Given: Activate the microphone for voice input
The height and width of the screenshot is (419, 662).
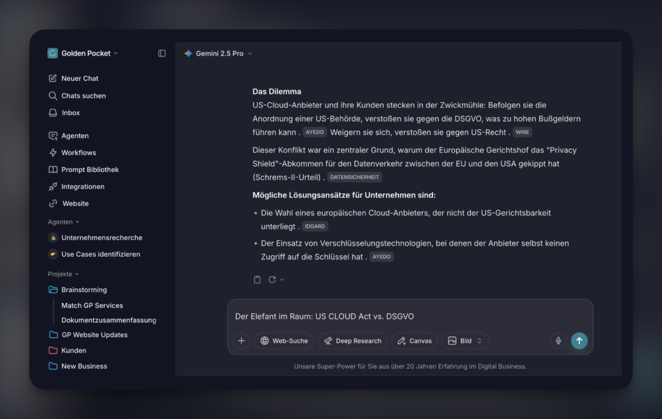Looking at the screenshot, I should 558,341.
